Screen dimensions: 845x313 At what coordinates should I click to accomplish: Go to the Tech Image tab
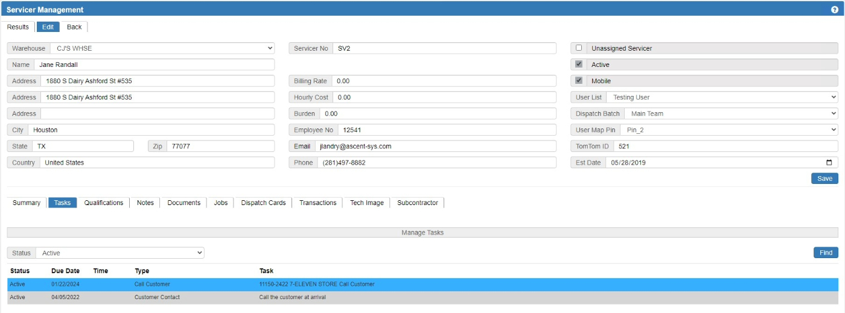(x=366, y=203)
